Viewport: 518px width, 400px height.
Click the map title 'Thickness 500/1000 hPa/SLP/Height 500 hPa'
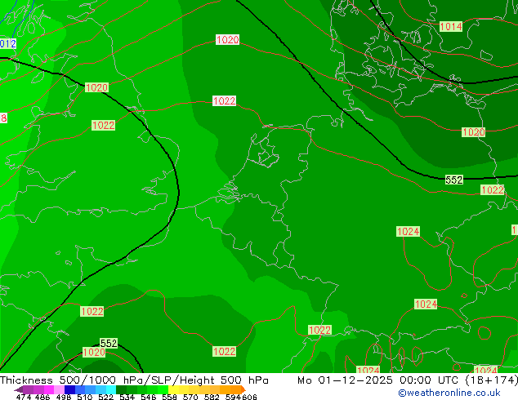(134, 380)
